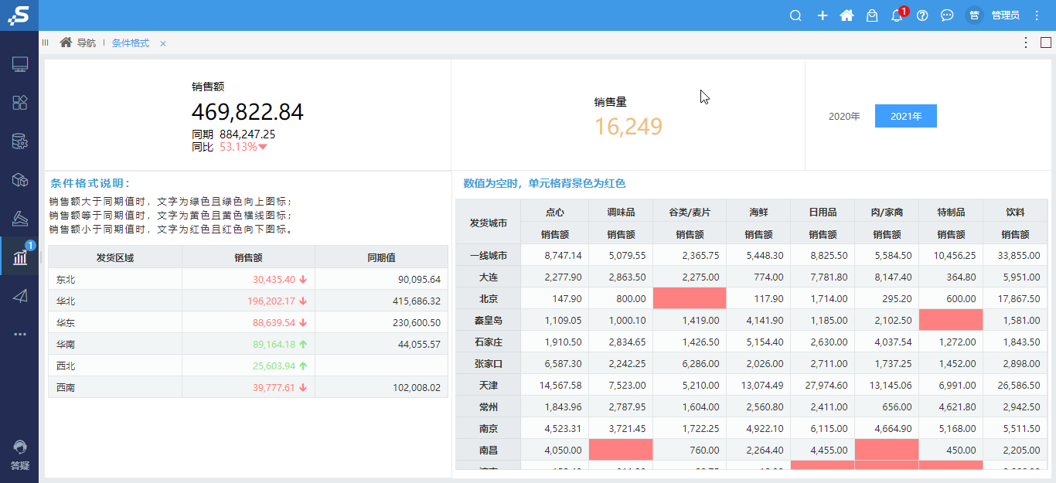Screen dimensions: 1056x483
Task: Select the 石家庄 city row header
Action: [489, 342]
